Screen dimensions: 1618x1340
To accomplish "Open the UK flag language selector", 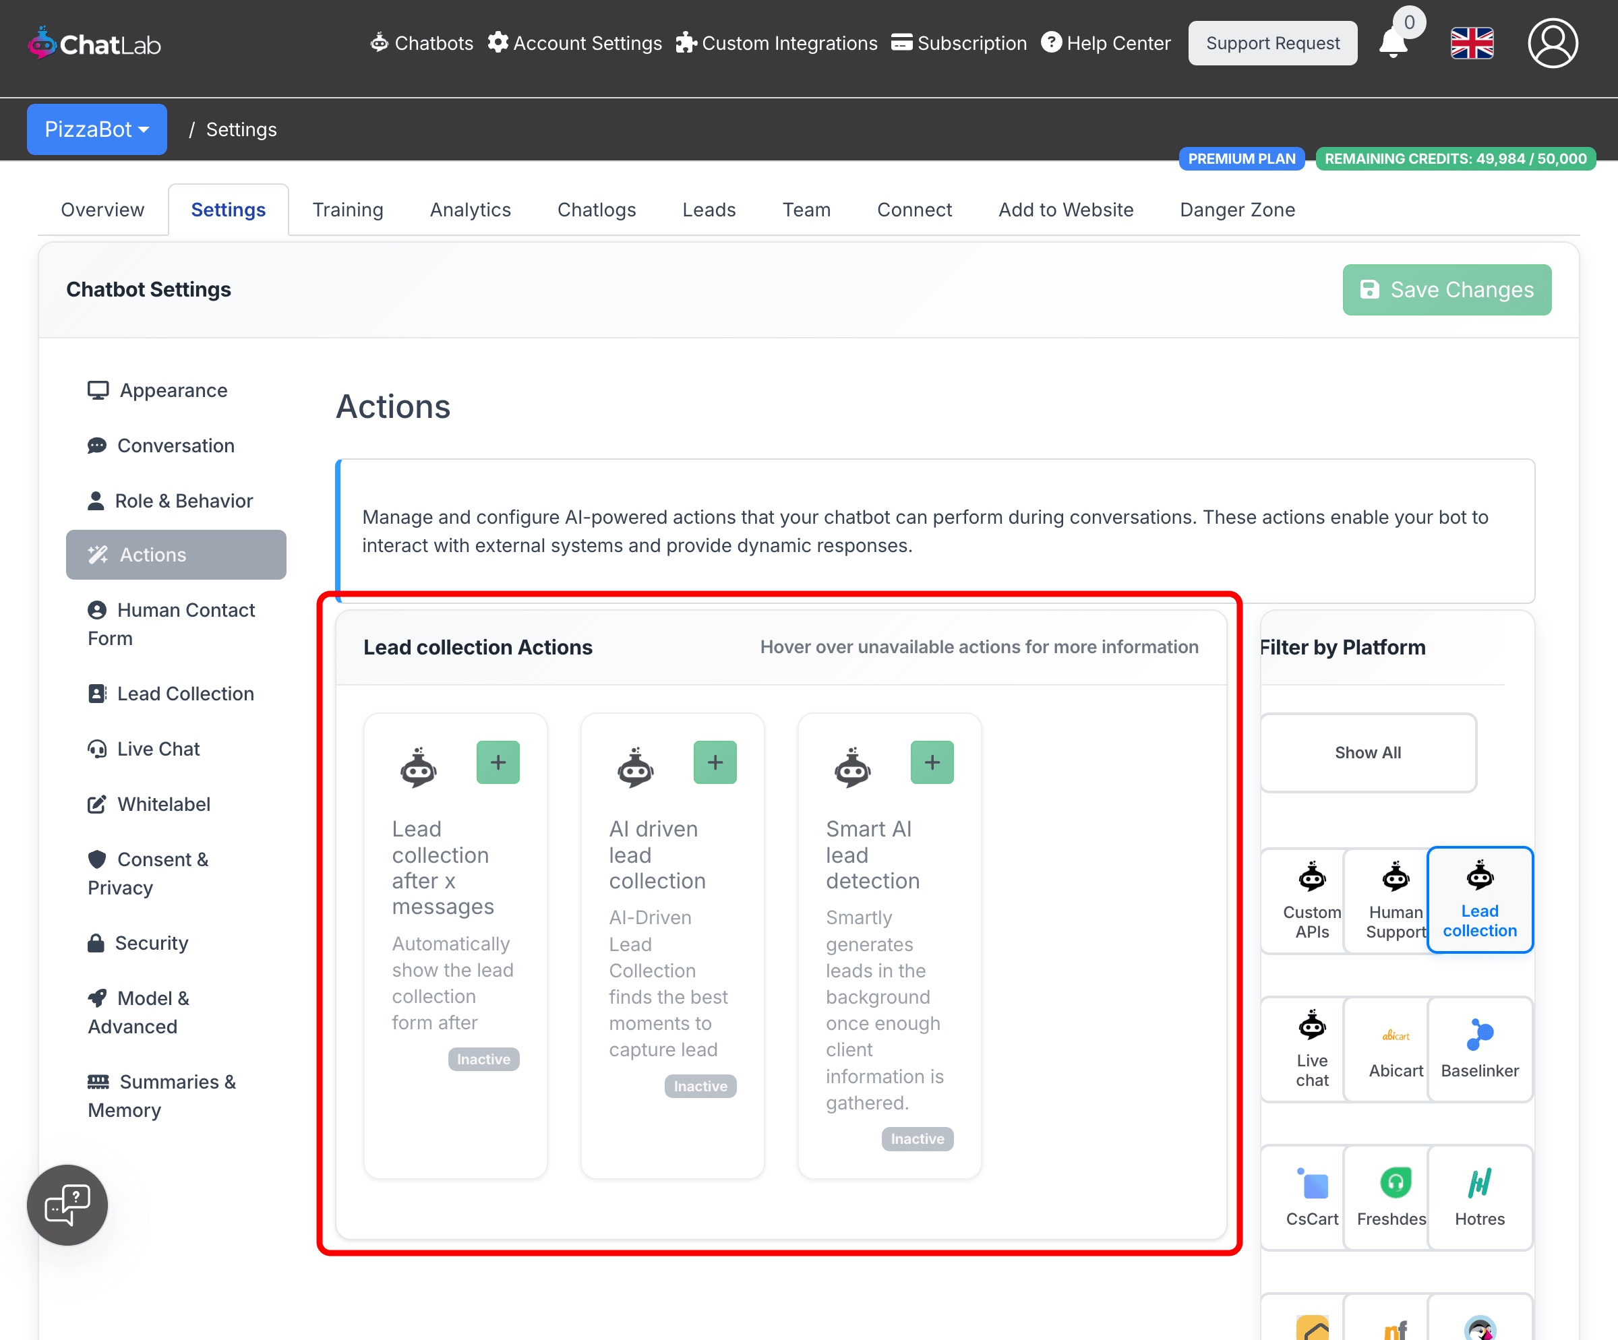I will click(x=1472, y=43).
